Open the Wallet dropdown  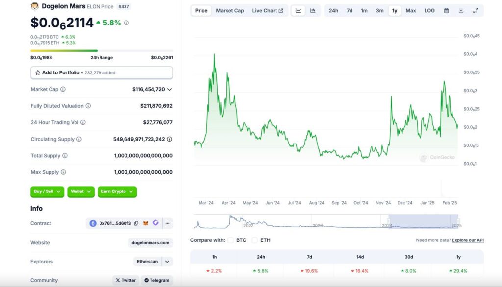(81, 191)
